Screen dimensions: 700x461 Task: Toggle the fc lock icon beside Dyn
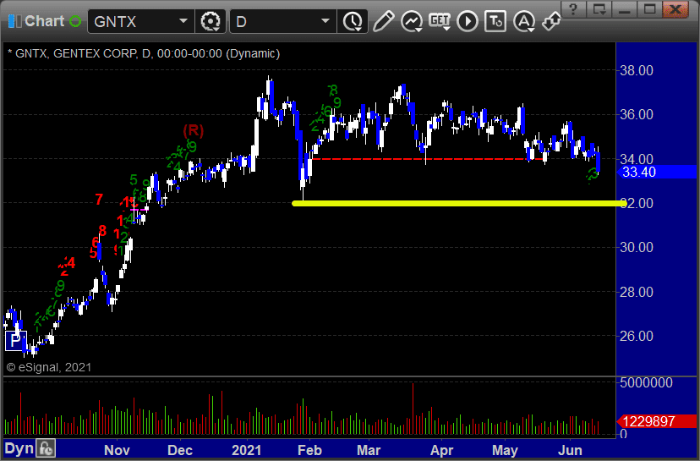point(46,448)
